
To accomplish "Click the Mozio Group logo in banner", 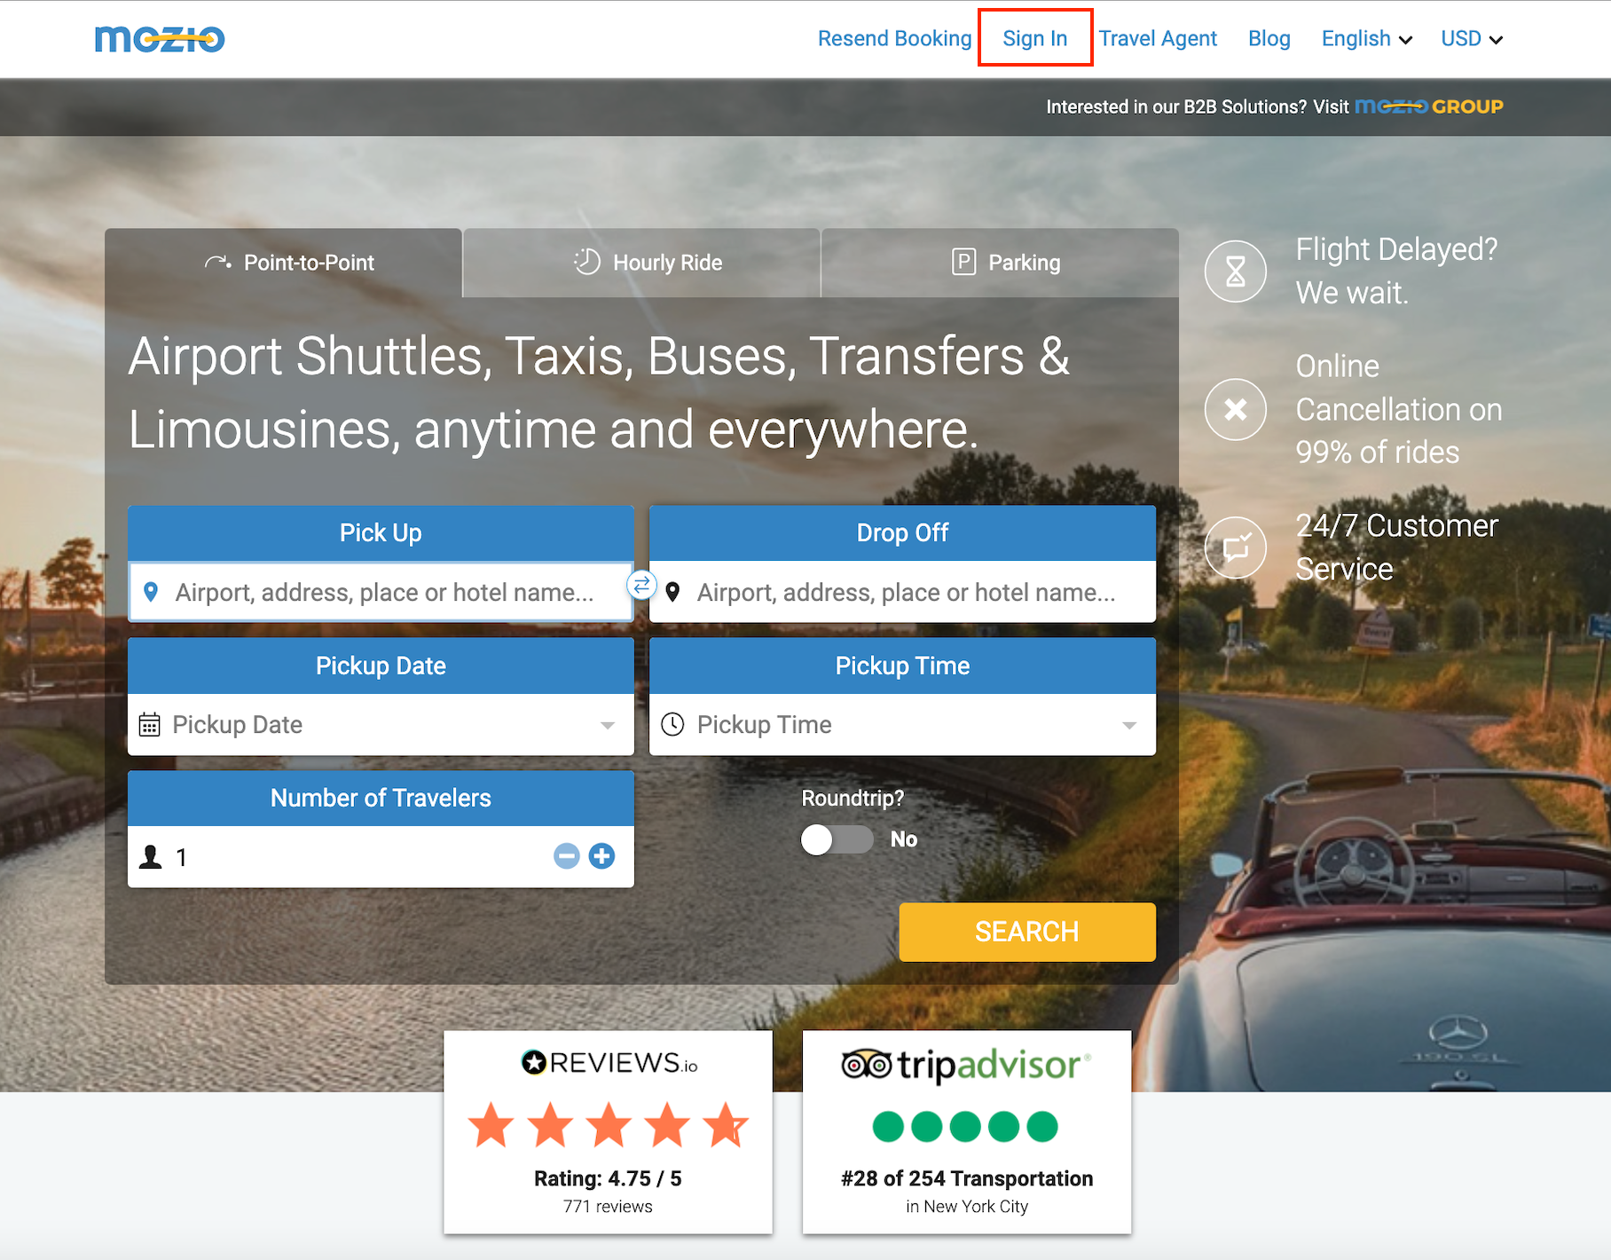I will coord(1429,106).
